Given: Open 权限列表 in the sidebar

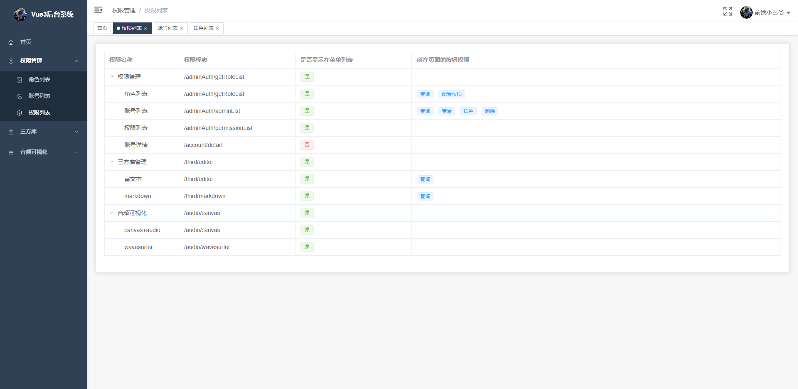Looking at the screenshot, I should pyautogui.click(x=44, y=113).
